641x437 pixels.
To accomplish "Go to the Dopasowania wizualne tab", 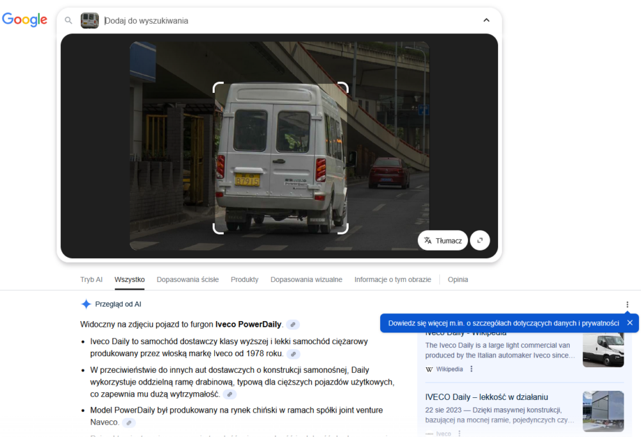I will [306, 279].
